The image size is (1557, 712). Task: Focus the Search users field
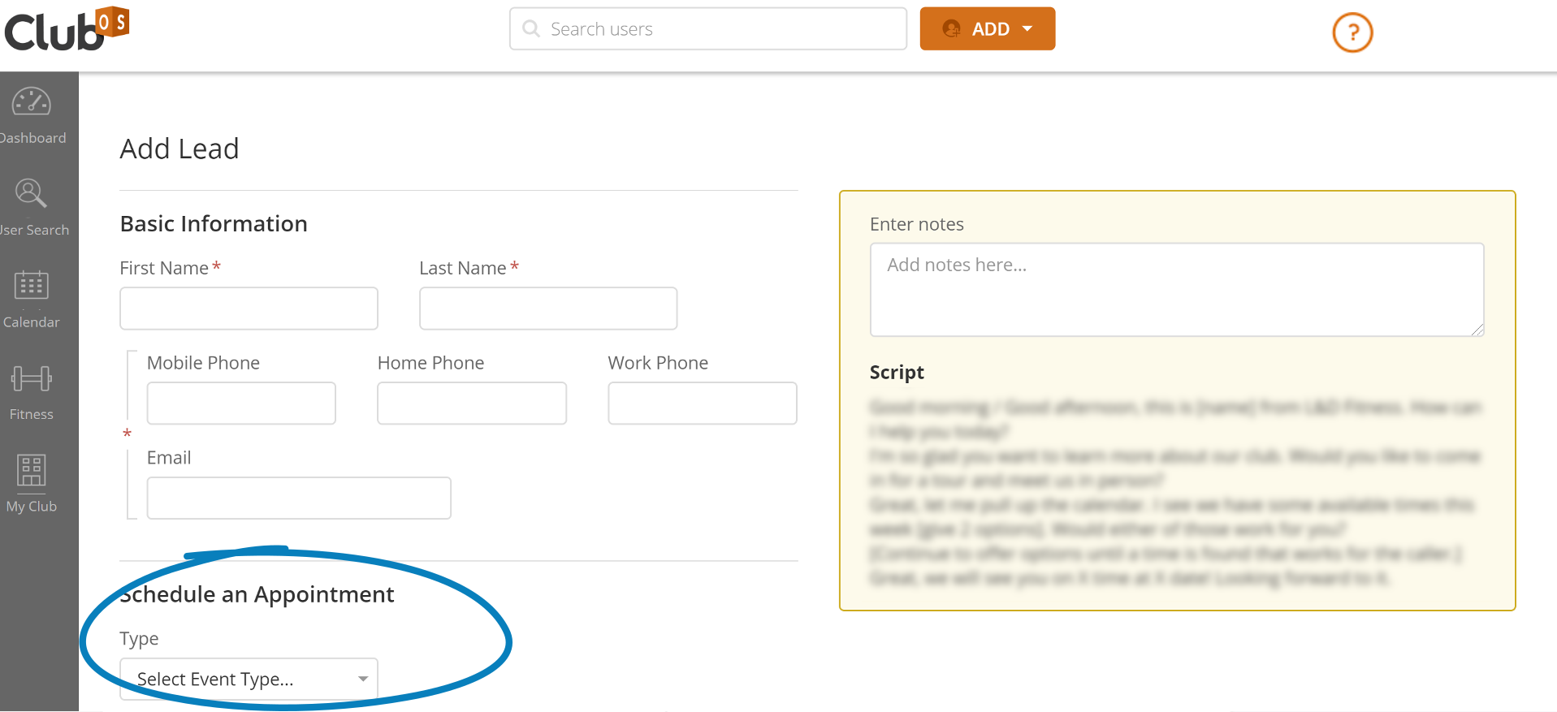click(708, 28)
